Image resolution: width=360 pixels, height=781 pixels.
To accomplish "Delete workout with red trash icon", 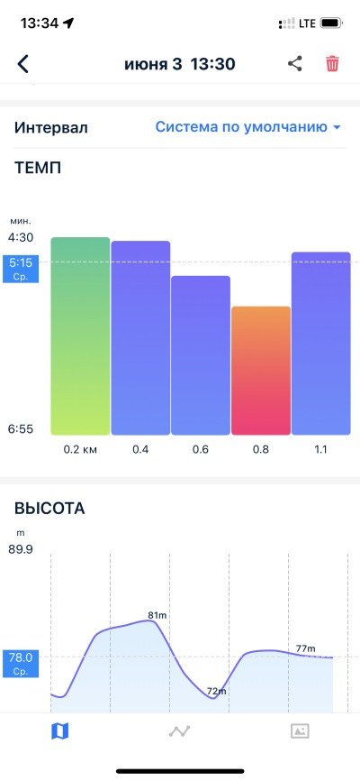I will coord(332,64).
